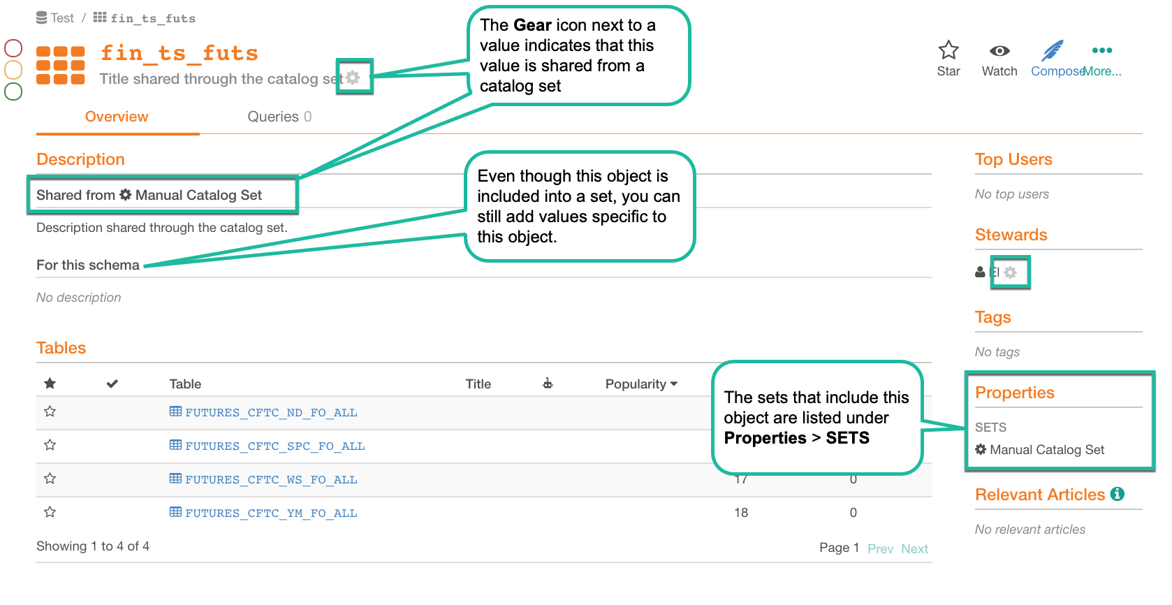Viewport: 1172px width, 605px height.
Task: Click the Stewards heading
Action: coord(1011,235)
